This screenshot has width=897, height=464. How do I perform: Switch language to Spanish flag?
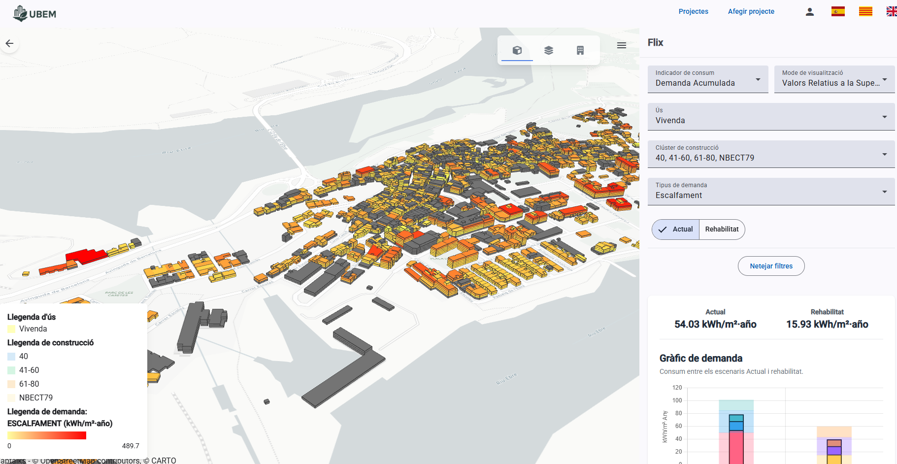[838, 11]
